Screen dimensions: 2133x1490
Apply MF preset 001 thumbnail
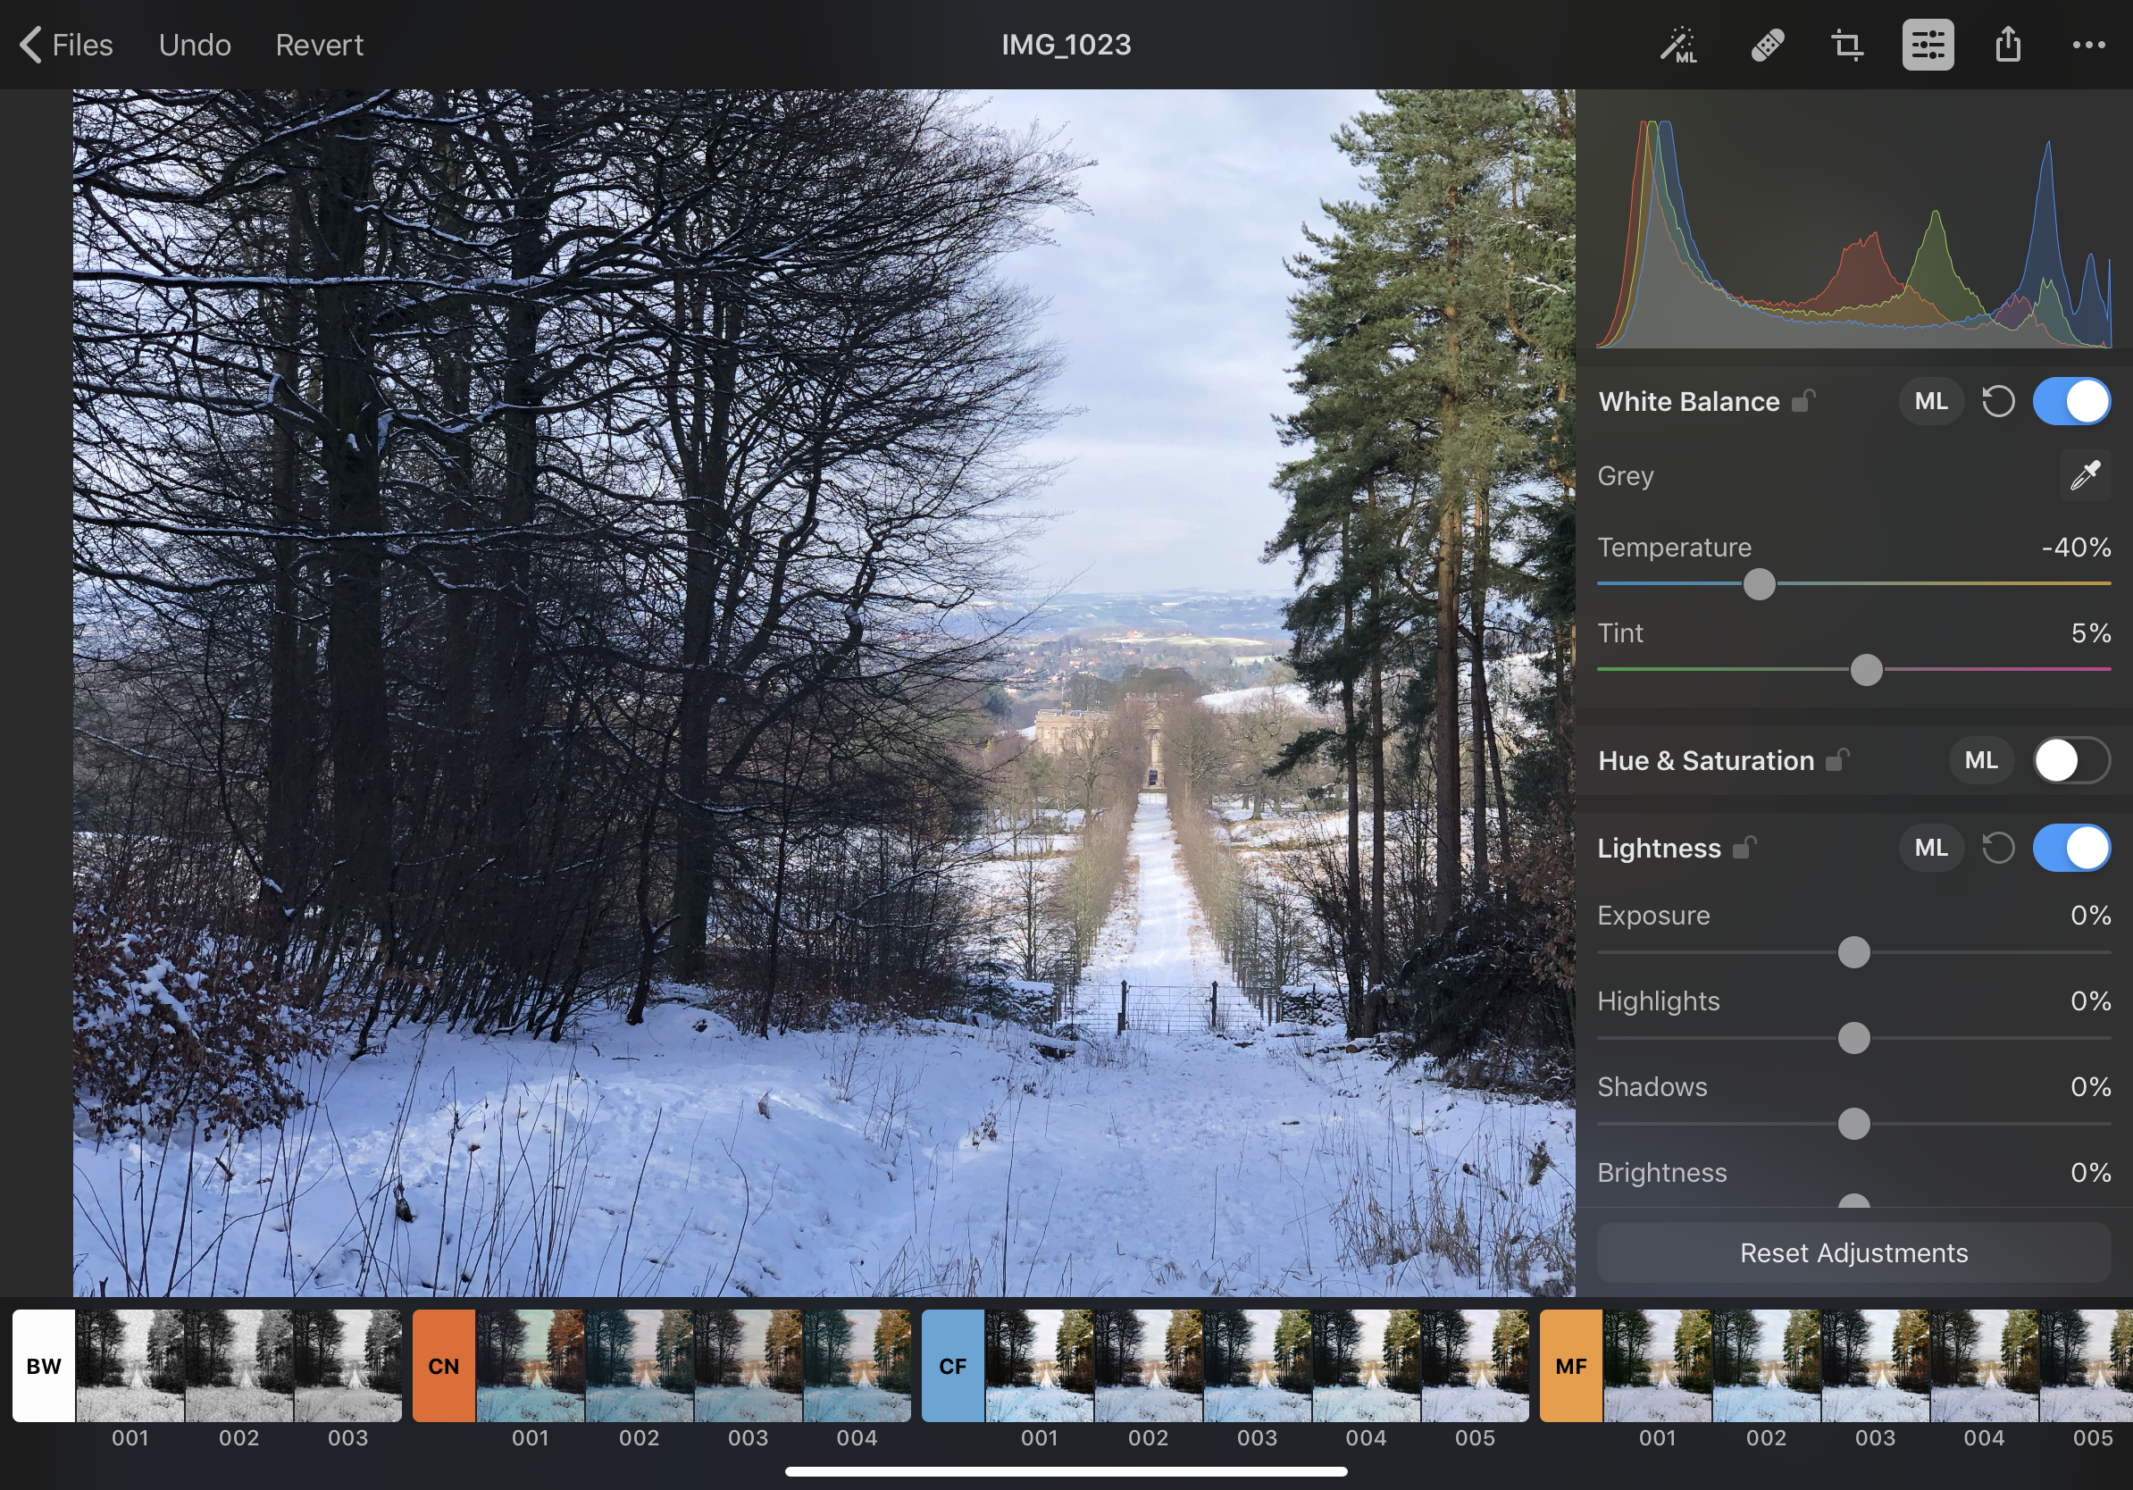(1657, 1366)
